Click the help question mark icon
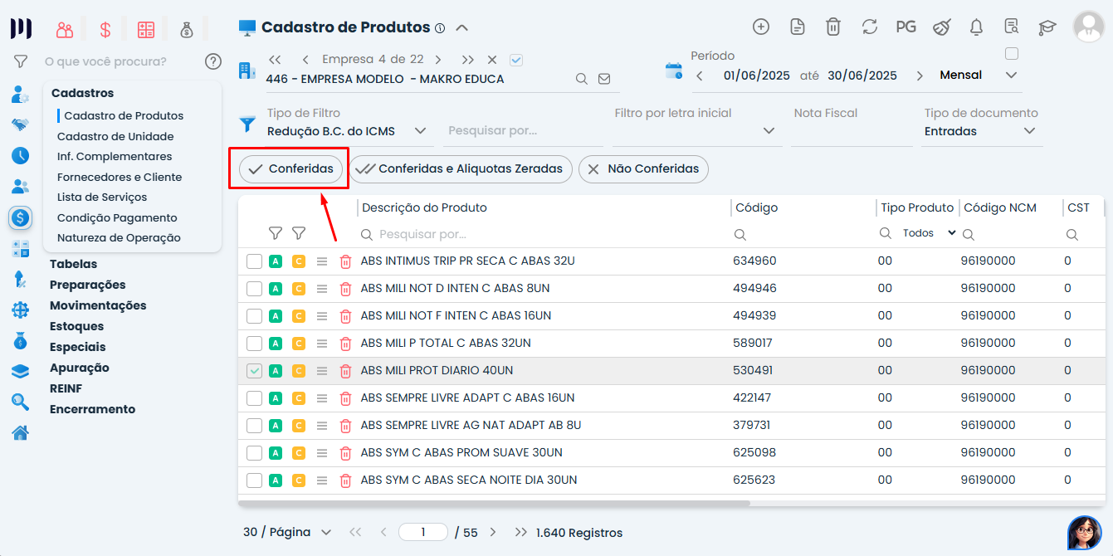This screenshot has height=556, width=1113. point(213,61)
